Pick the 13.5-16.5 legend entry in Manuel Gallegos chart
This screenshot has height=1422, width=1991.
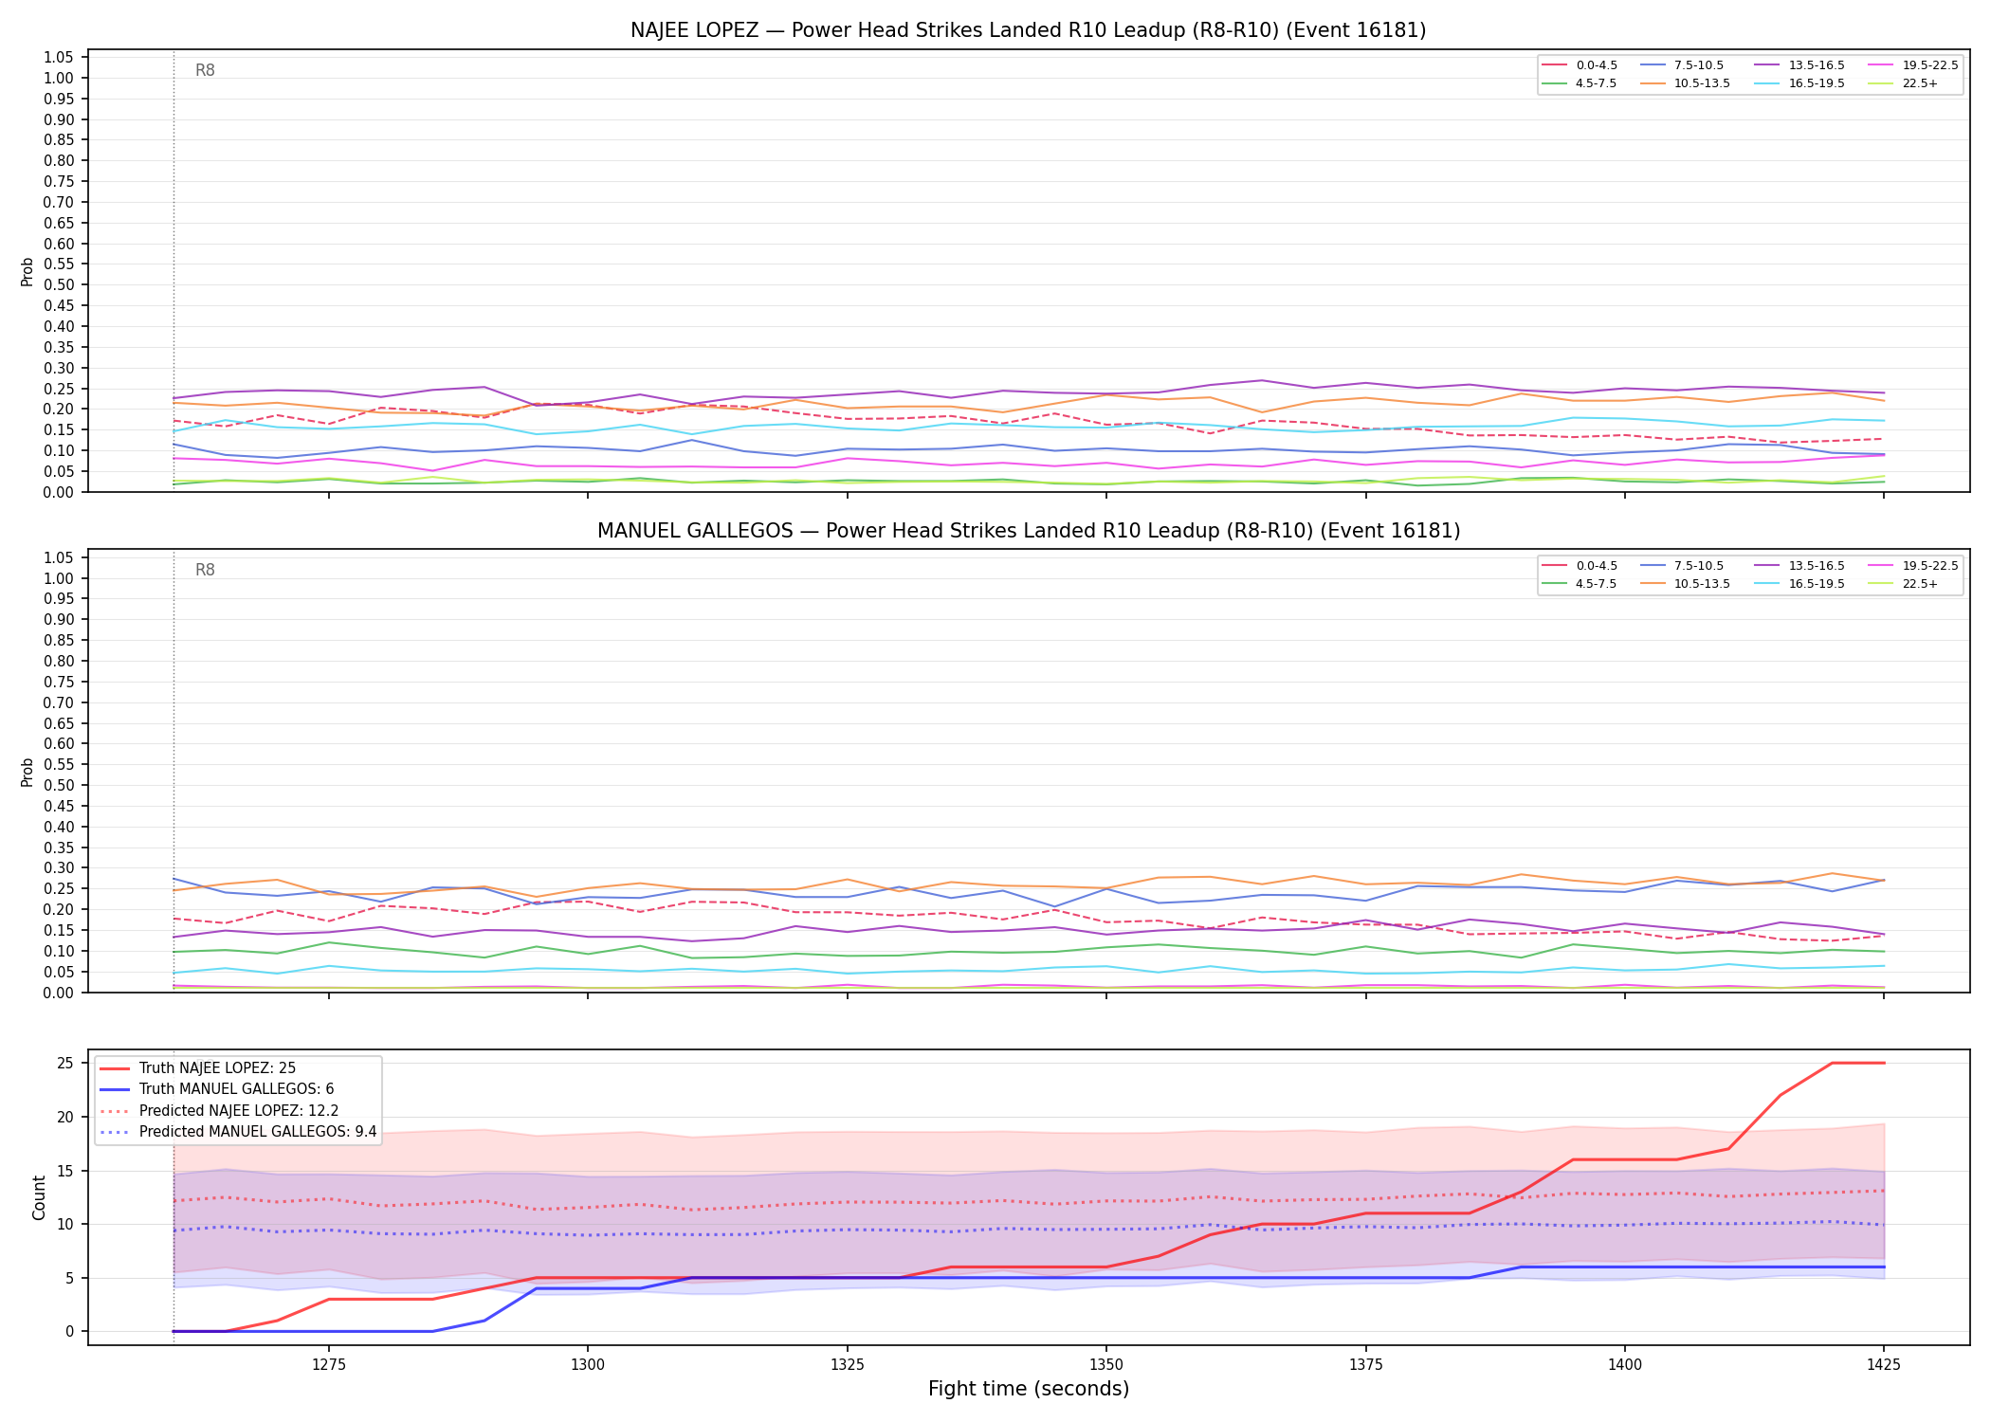point(1799,566)
